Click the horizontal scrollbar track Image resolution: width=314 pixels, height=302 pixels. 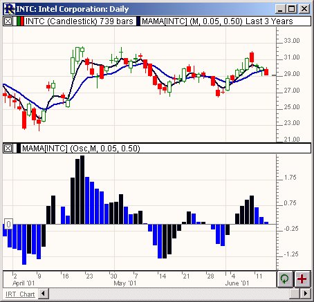point(169,294)
